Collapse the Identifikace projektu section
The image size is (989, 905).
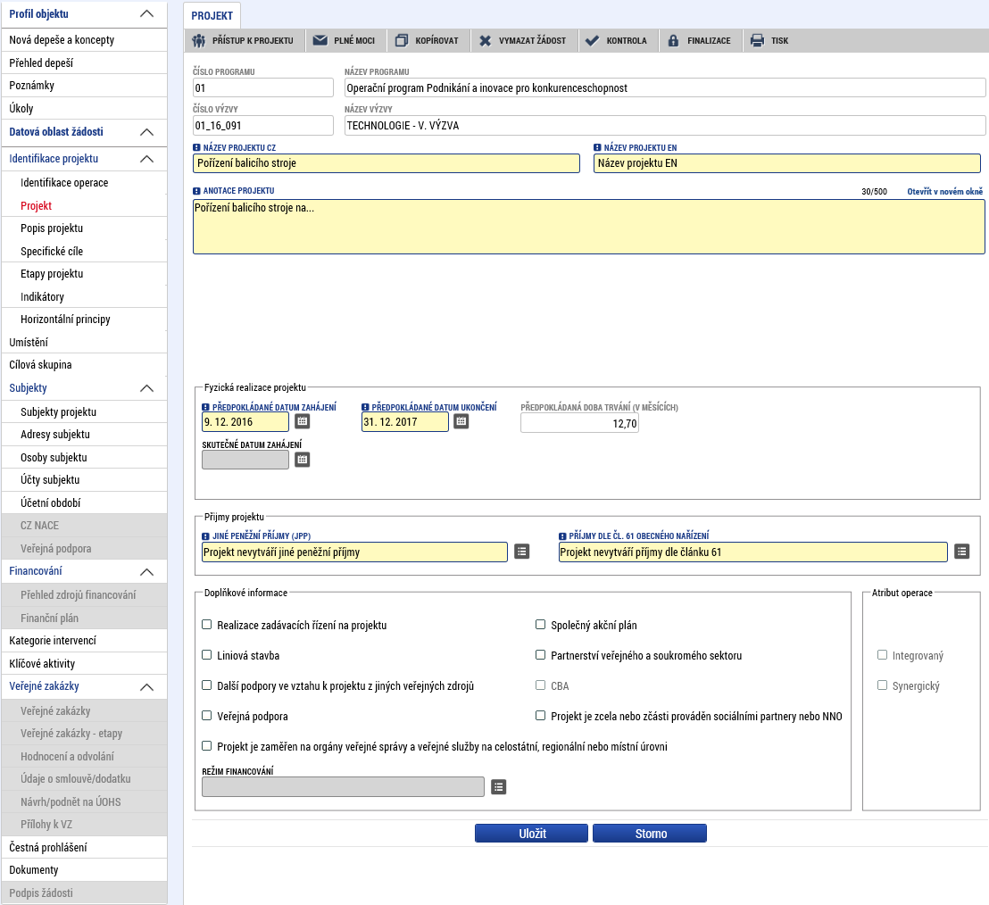pyautogui.click(x=146, y=159)
